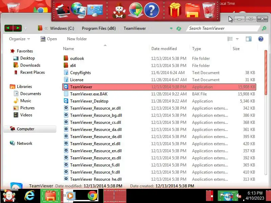
Task: Click the snowman dock icon
Action: coord(119,11)
